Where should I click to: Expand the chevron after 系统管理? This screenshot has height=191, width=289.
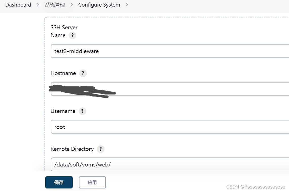pos(72,5)
